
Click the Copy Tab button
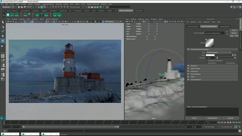point(230,118)
